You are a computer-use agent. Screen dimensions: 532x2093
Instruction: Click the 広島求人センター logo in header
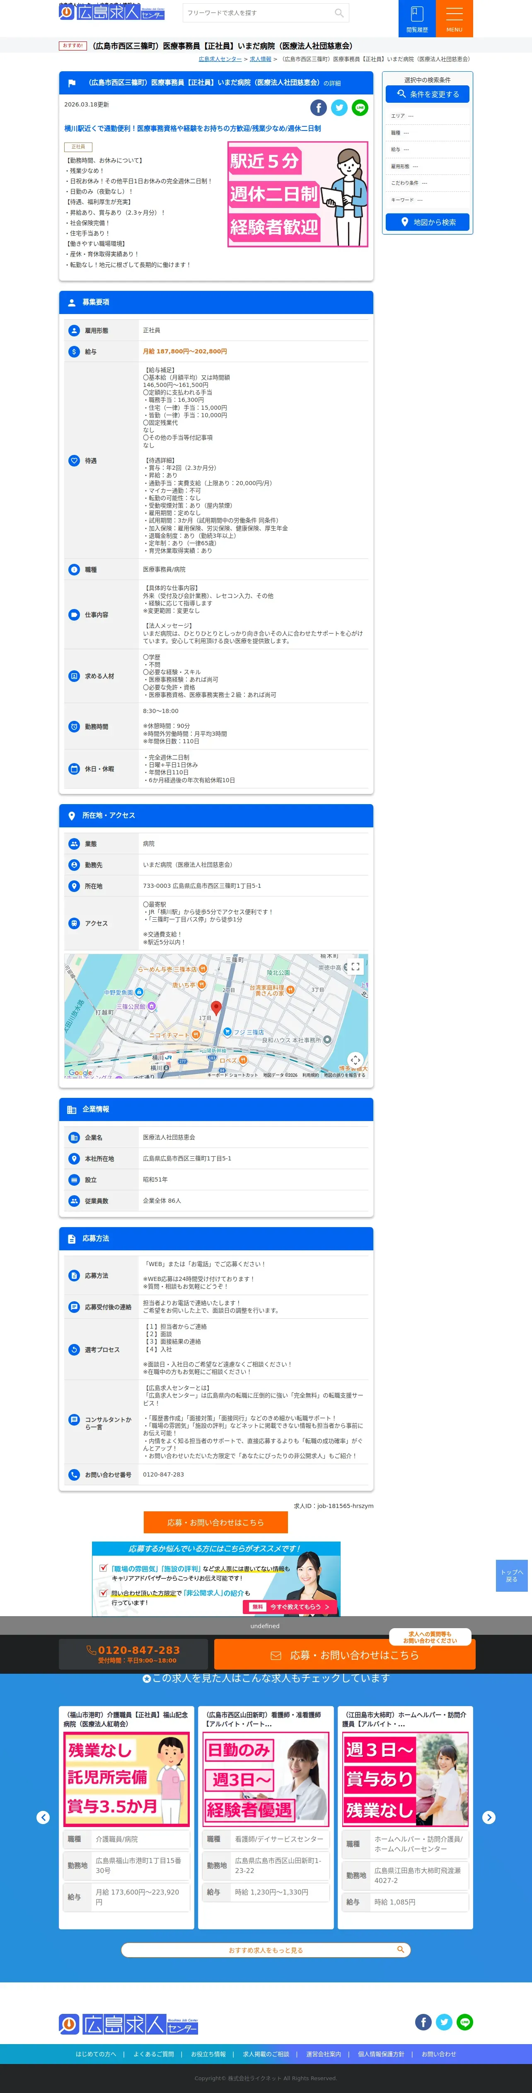pyautogui.click(x=111, y=12)
